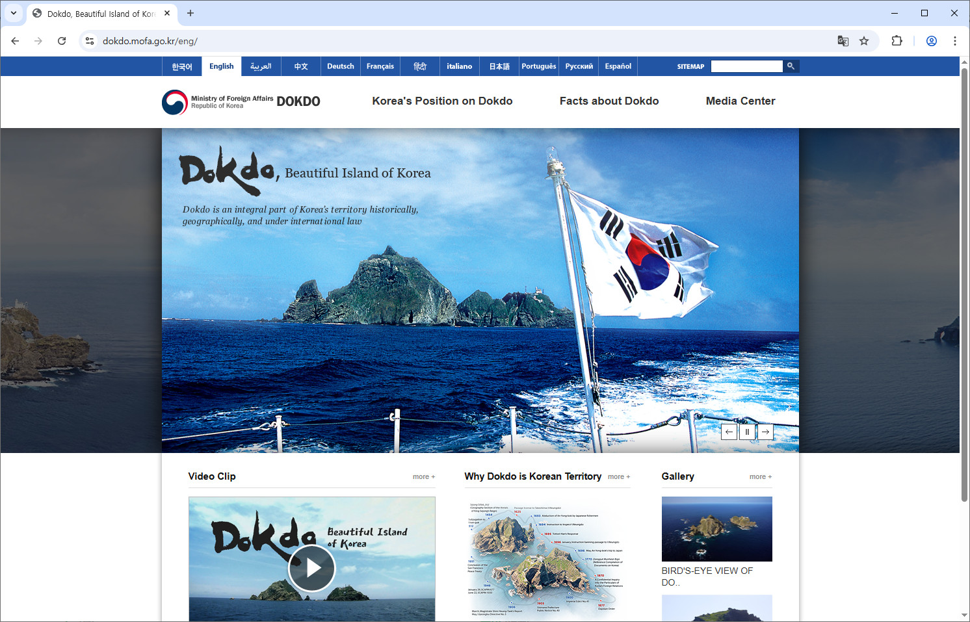Switch site language to Arabic
The image size is (970, 622).
(261, 66)
